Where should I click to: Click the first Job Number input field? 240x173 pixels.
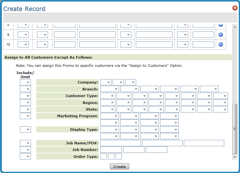point(111,150)
